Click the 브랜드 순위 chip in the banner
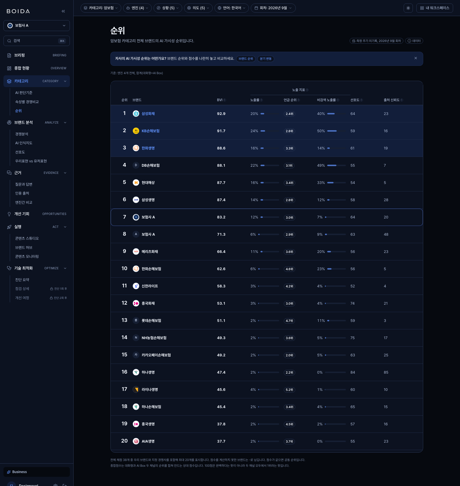460x486 pixels. [246, 59]
